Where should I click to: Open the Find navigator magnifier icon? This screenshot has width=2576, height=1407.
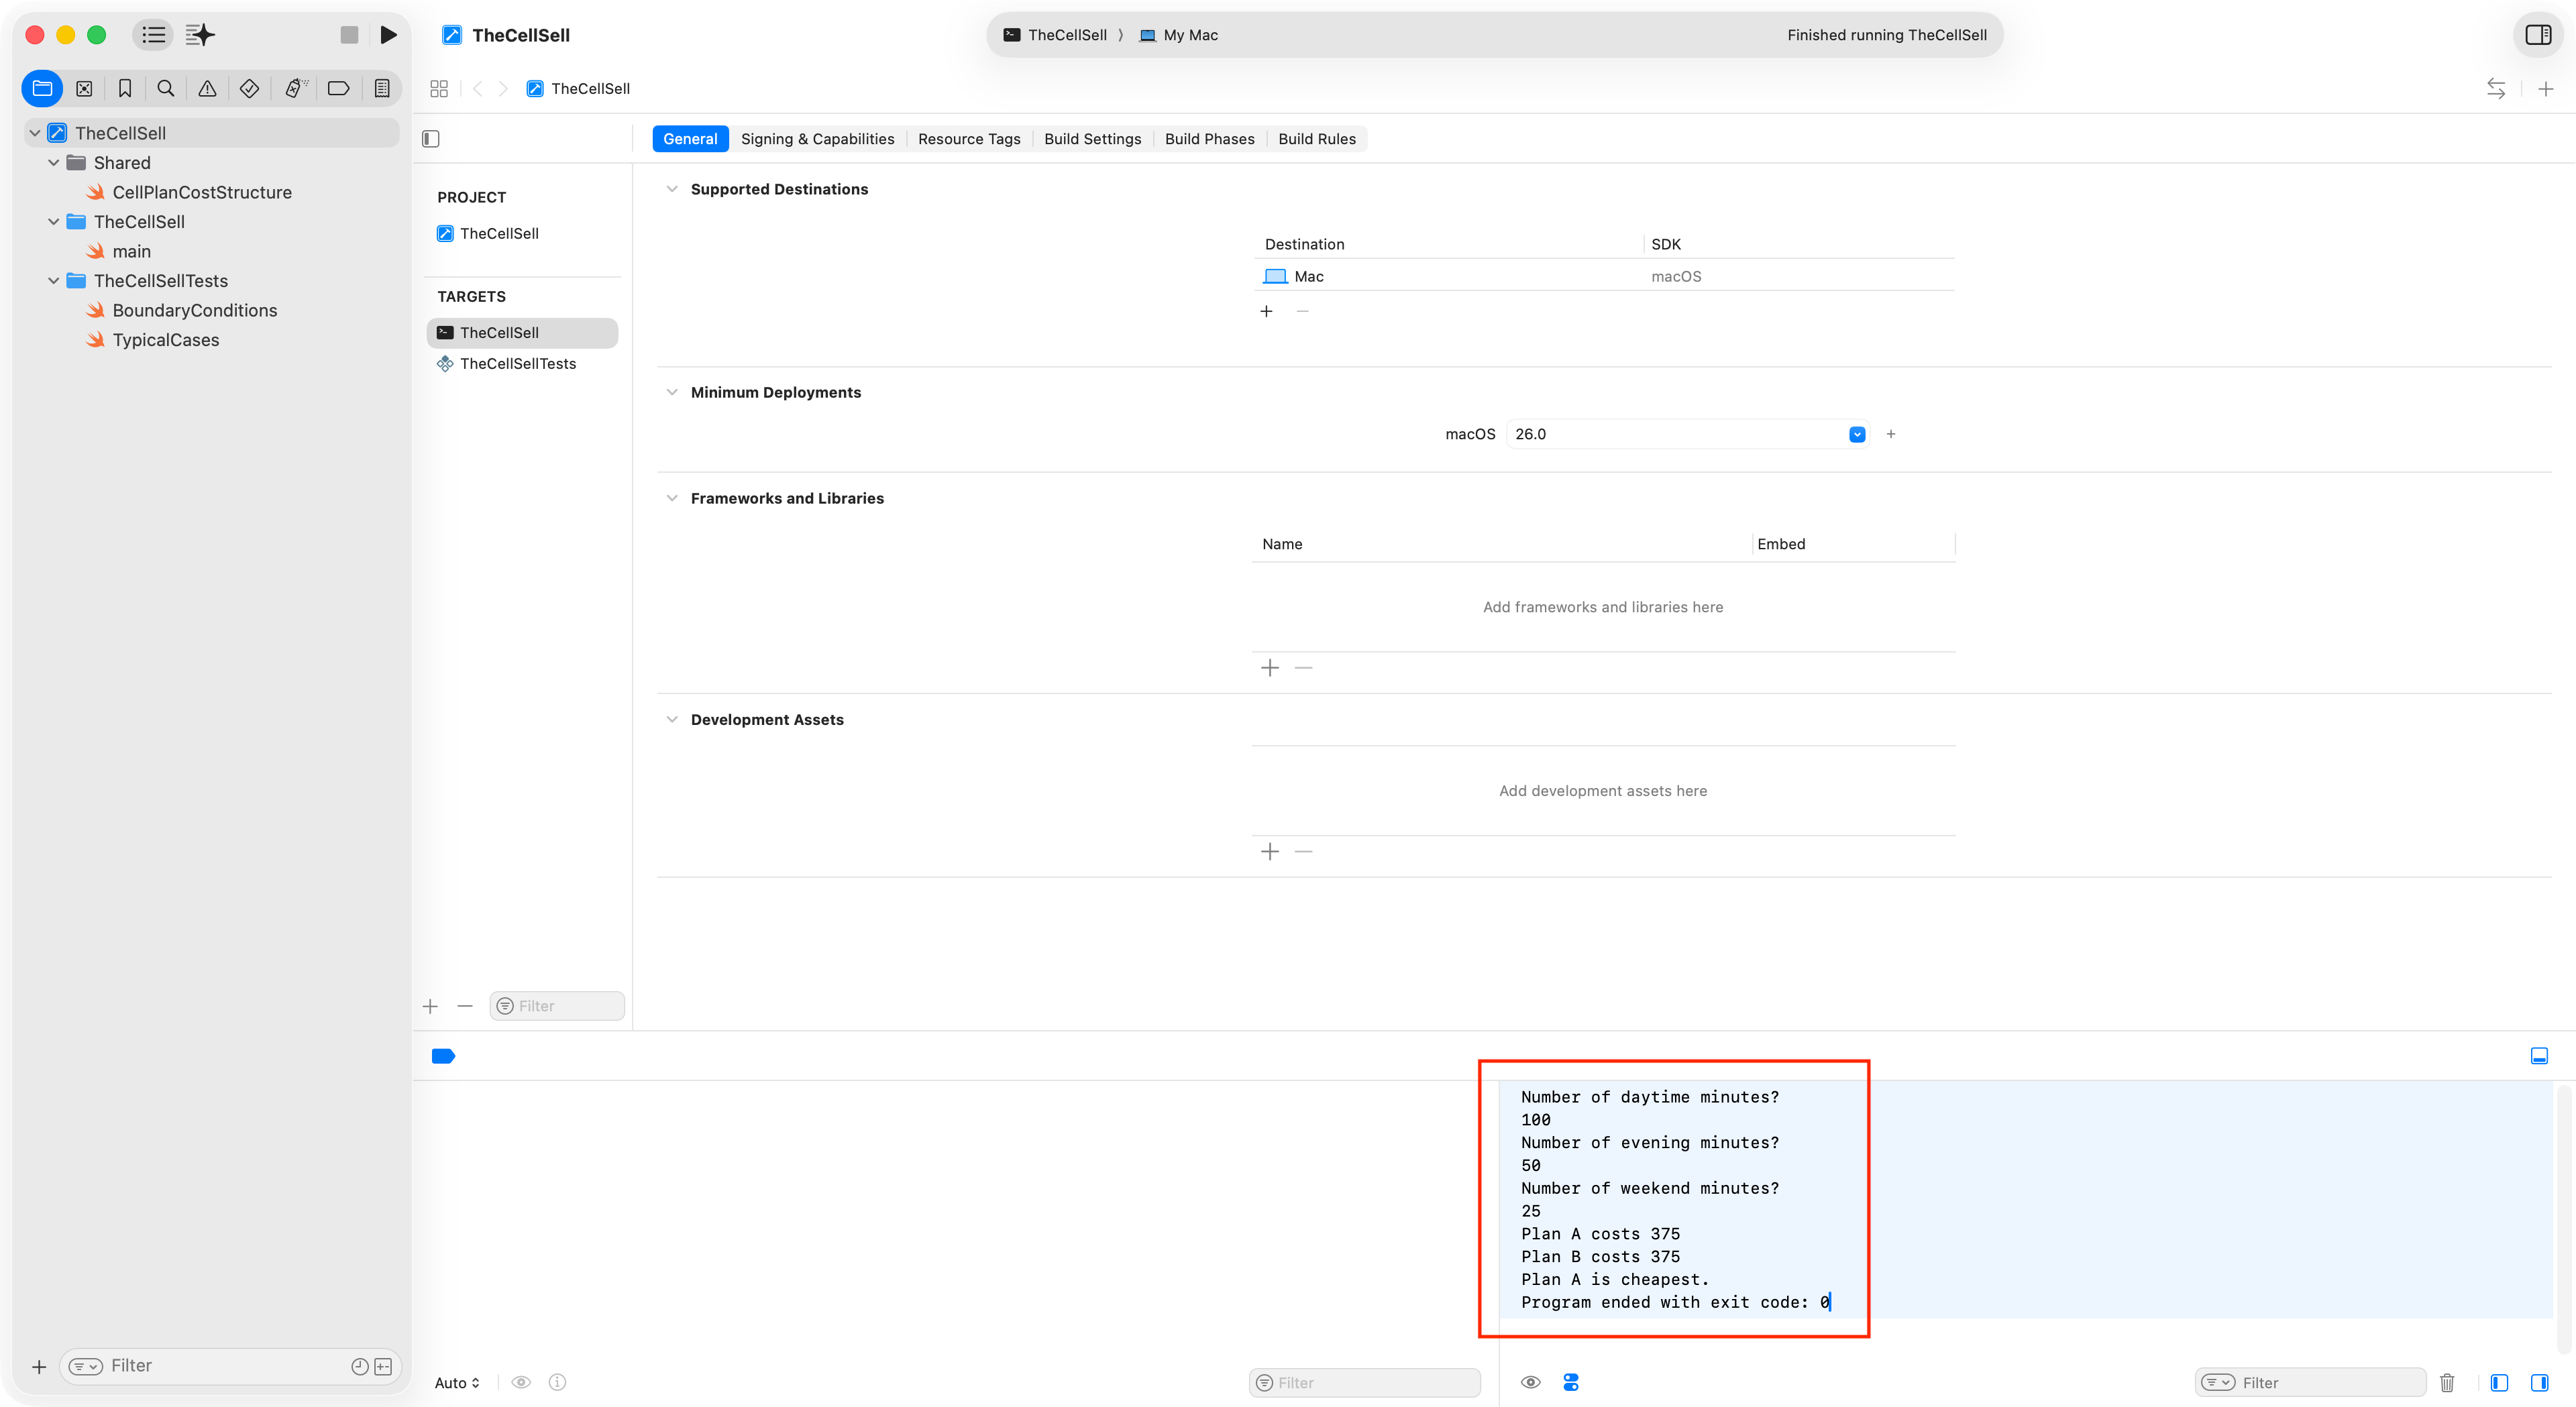166,88
